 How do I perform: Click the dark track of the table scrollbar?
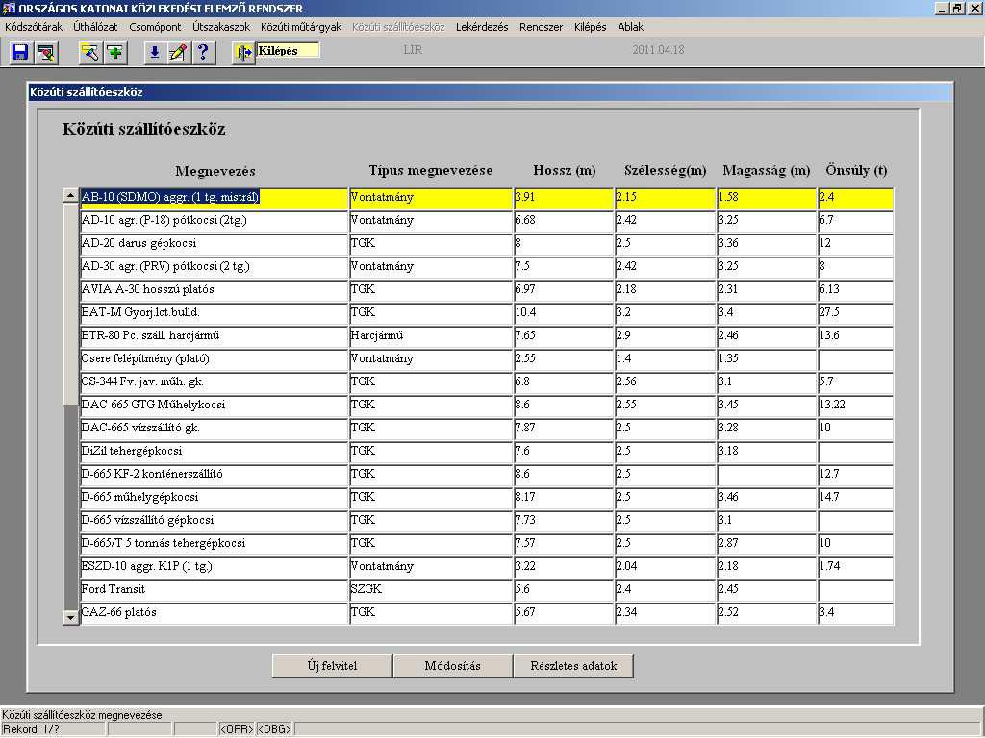70,507
